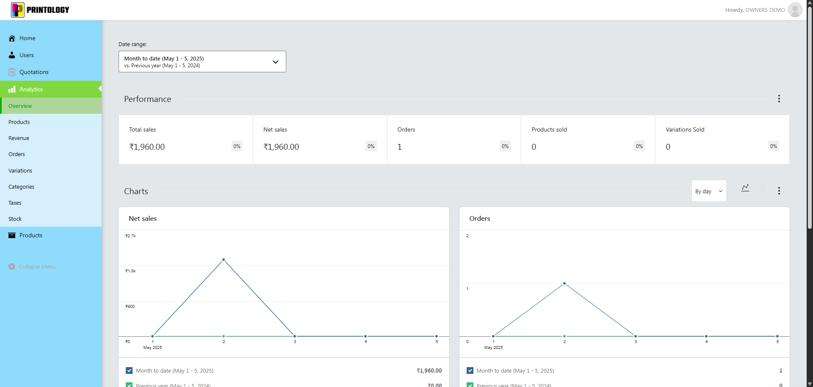The image size is (813, 387).
Task: Open Taxes analytics submenu
Action: point(51,203)
